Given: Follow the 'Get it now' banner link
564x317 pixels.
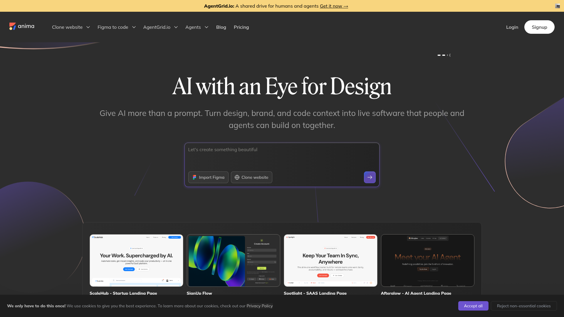Looking at the screenshot, I should [334, 6].
